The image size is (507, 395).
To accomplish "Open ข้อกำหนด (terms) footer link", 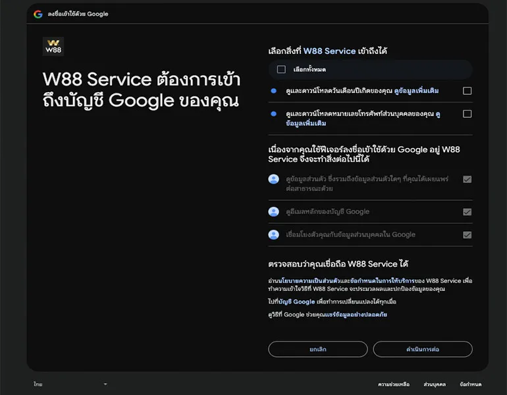I will [471, 384].
